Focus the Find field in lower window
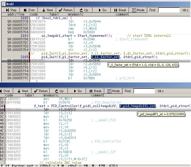Image resolution: width=191 pixels, height=167 pixels. pyautogui.click(x=144, y=91)
